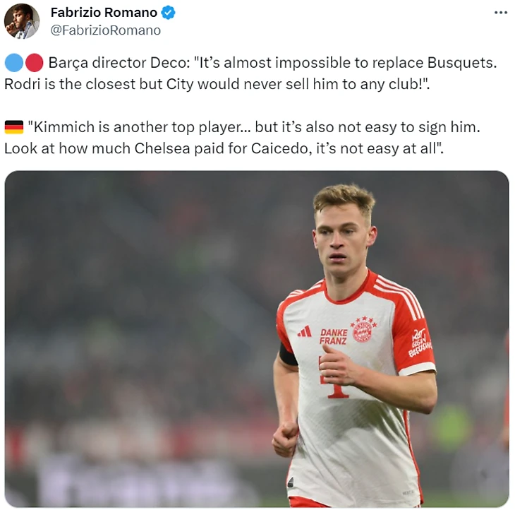Open Fabrizio Romano's profile avatar
Screen dimensions: 515x510
[22, 21]
